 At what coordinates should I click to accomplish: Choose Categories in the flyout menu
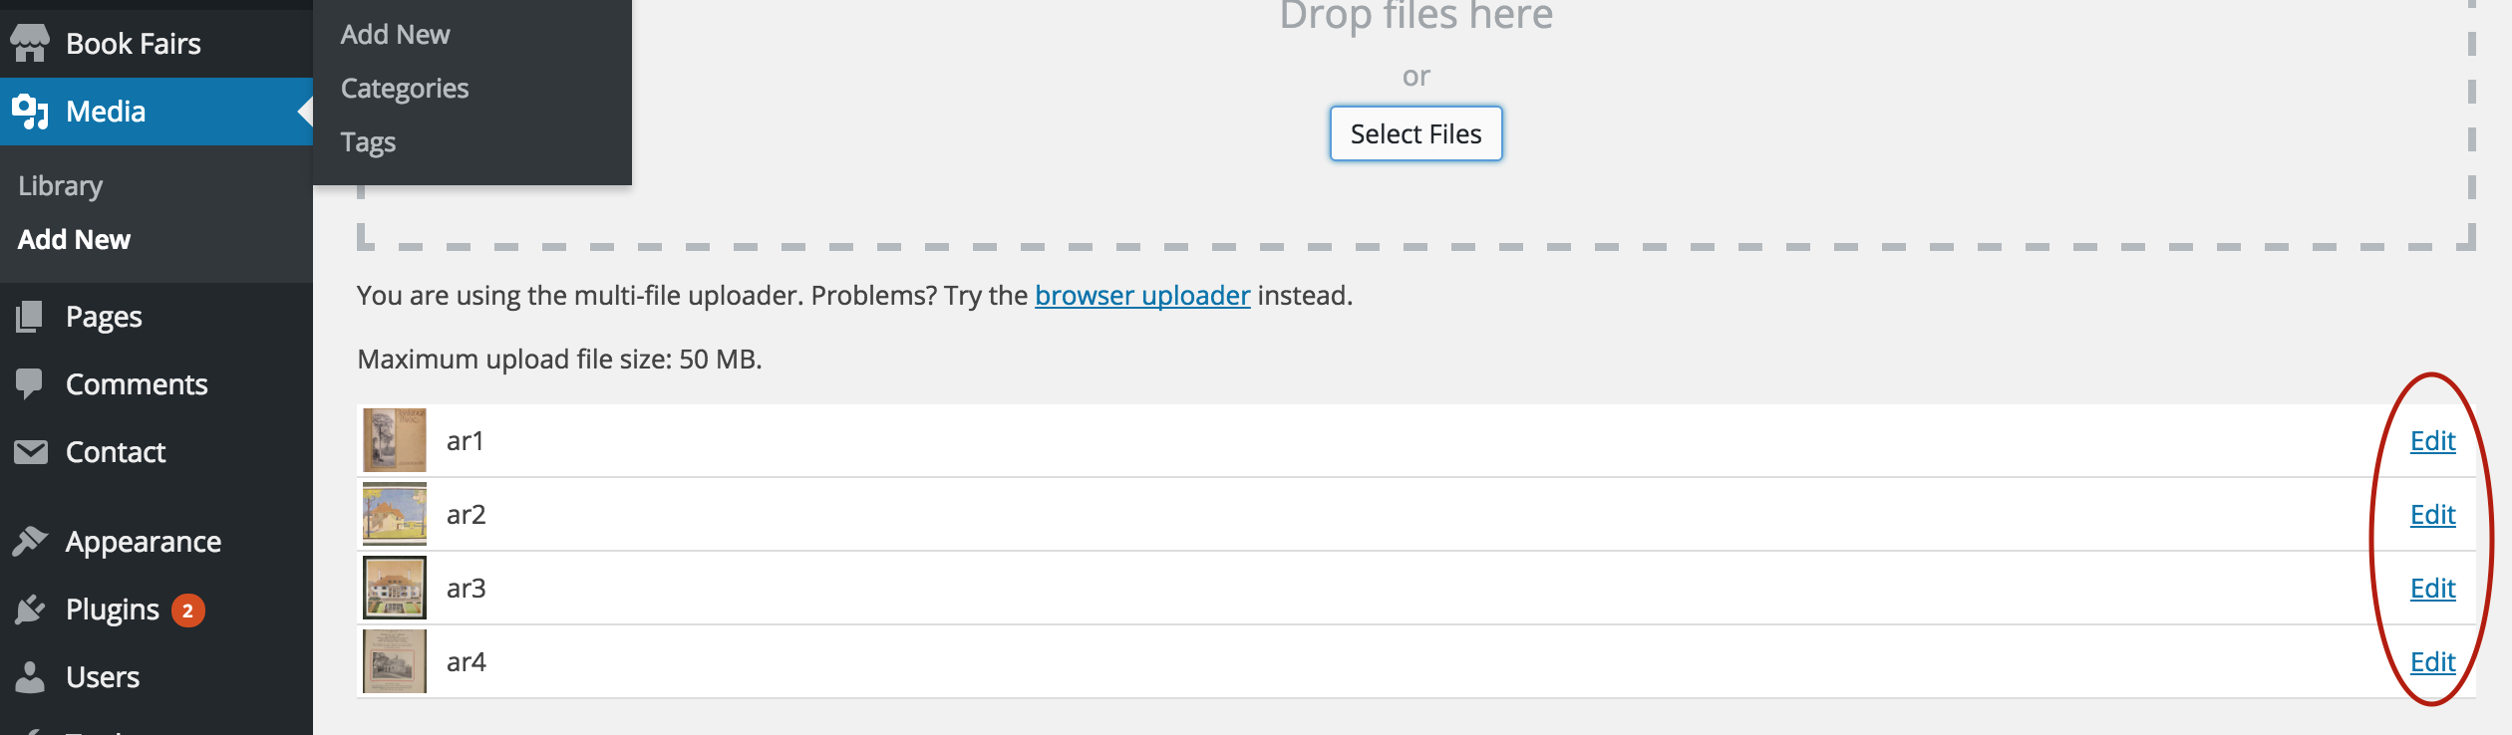tap(405, 89)
